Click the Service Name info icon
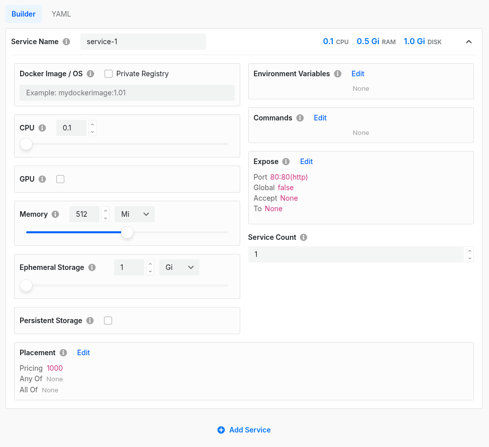This screenshot has width=489, height=447. tap(66, 42)
